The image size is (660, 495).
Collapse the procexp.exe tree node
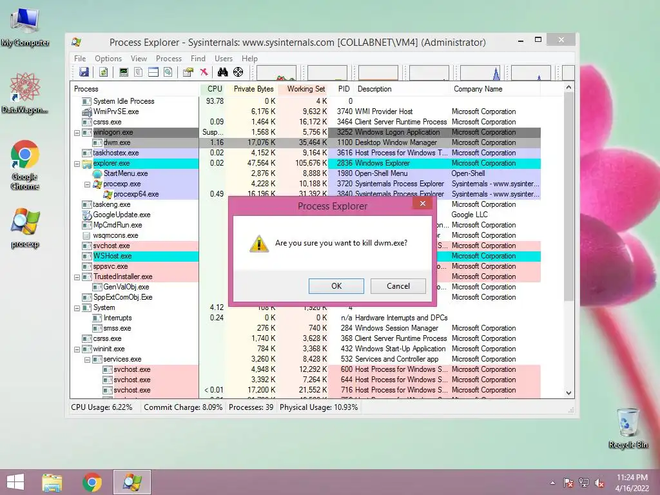pyautogui.click(x=87, y=184)
